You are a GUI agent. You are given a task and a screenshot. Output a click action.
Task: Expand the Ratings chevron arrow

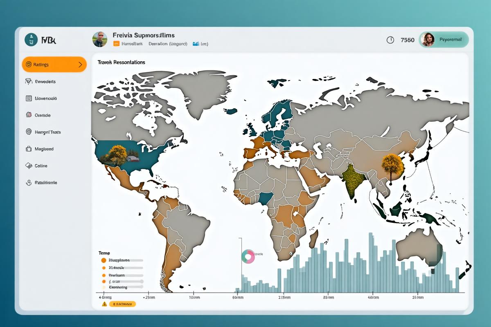pos(80,65)
